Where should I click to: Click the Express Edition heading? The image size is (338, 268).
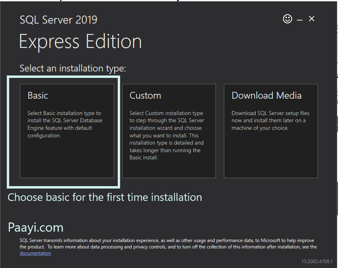80,41
